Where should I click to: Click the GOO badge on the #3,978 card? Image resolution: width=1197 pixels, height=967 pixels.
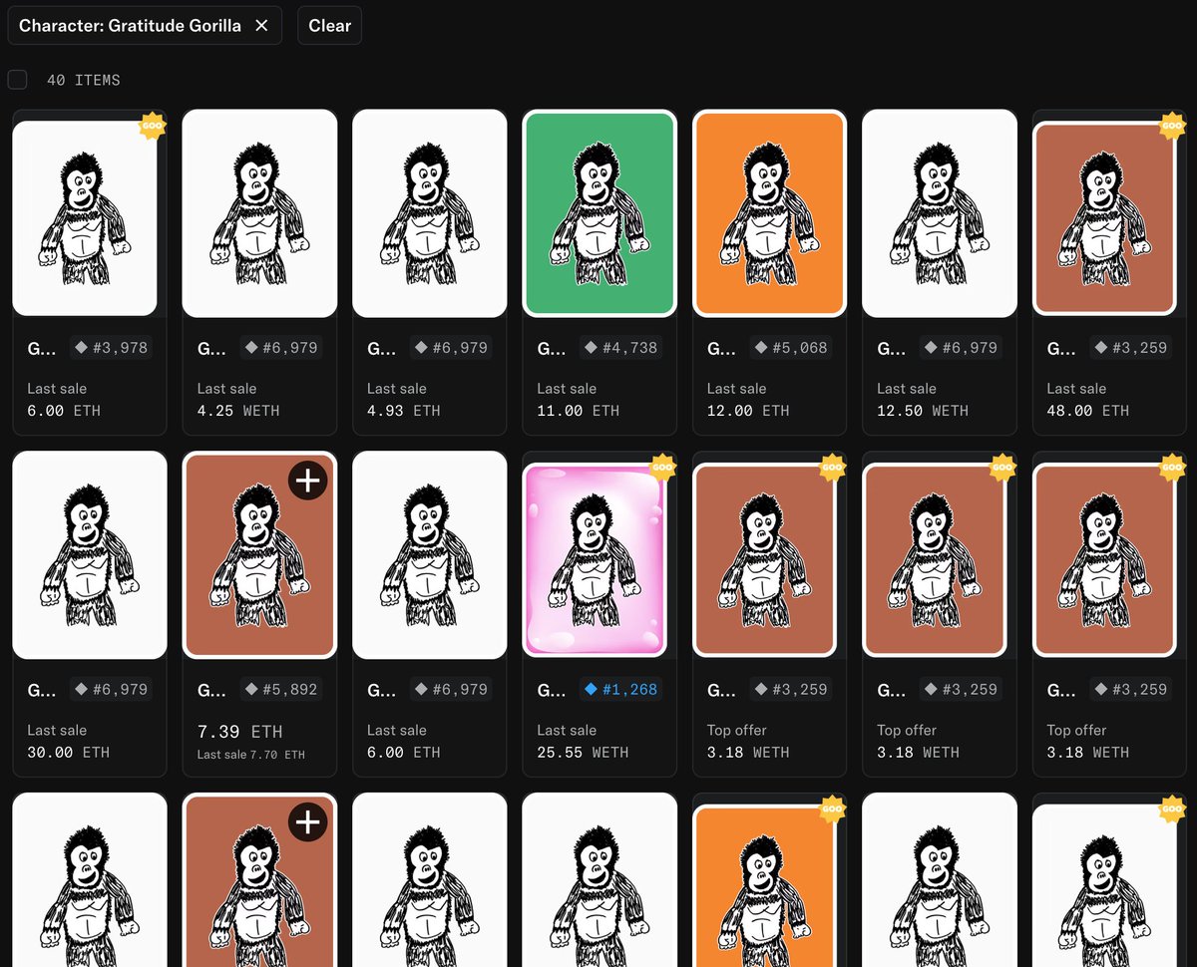[151, 126]
